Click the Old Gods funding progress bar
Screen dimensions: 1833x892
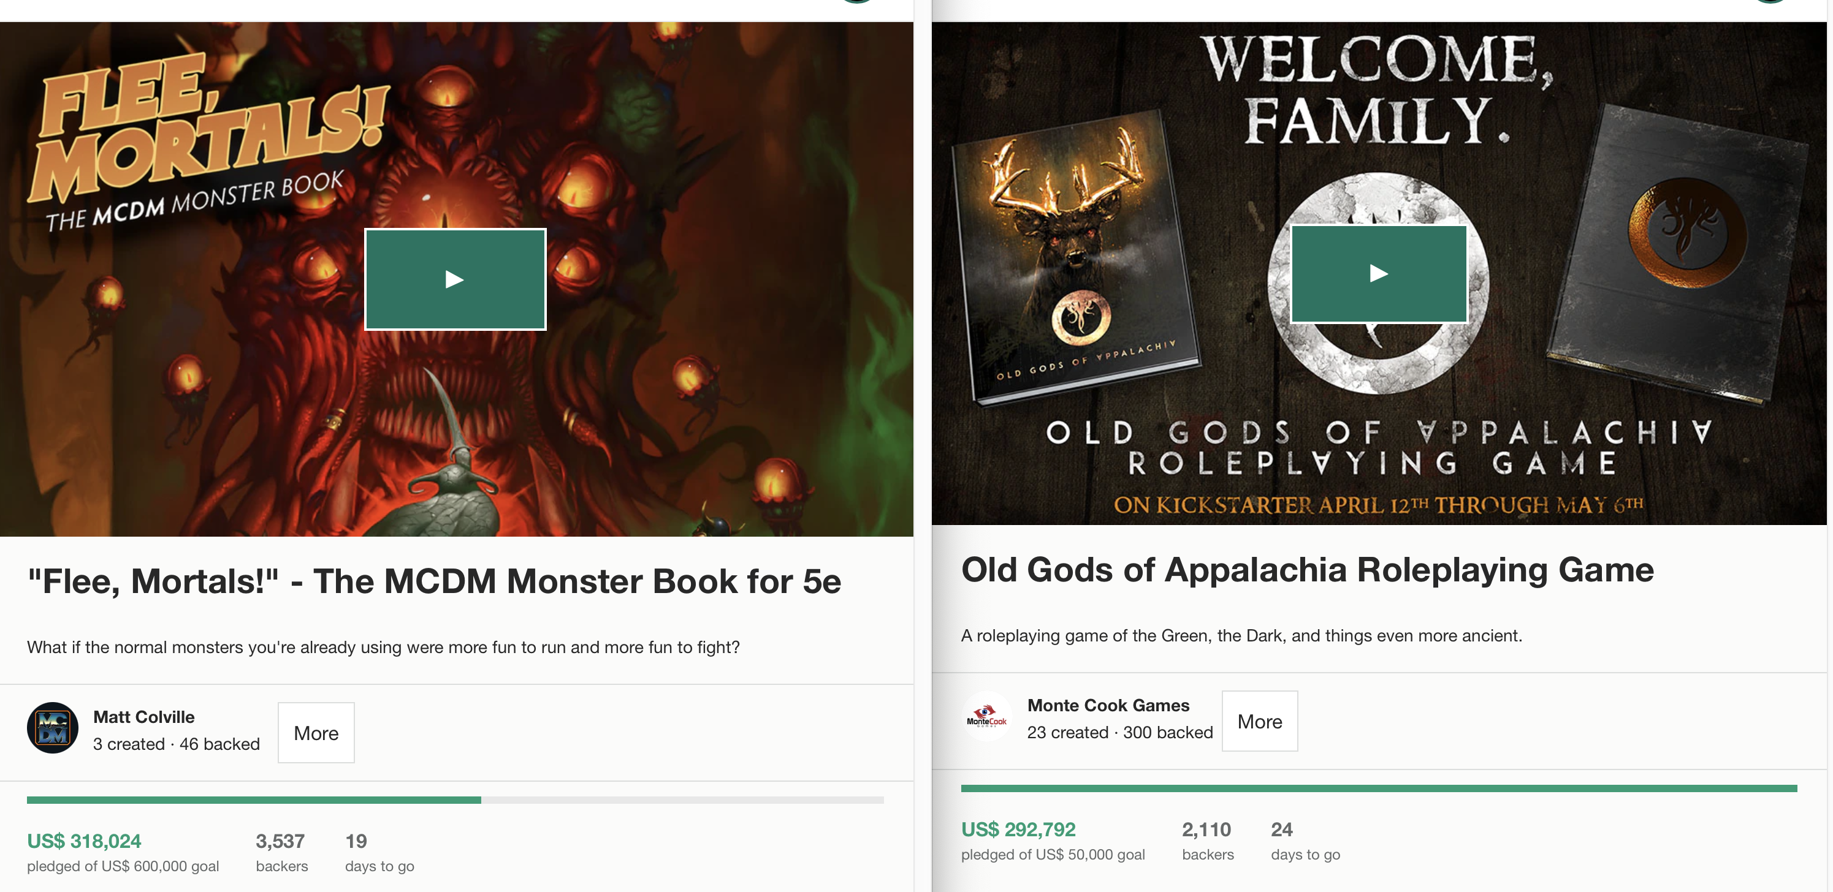pos(1378,788)
